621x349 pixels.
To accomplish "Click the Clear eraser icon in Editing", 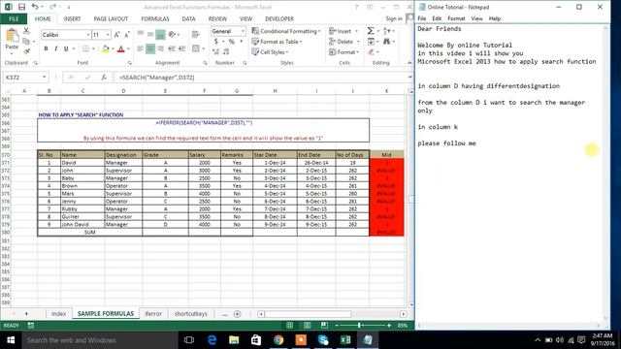I will click(x=371, y=51).
